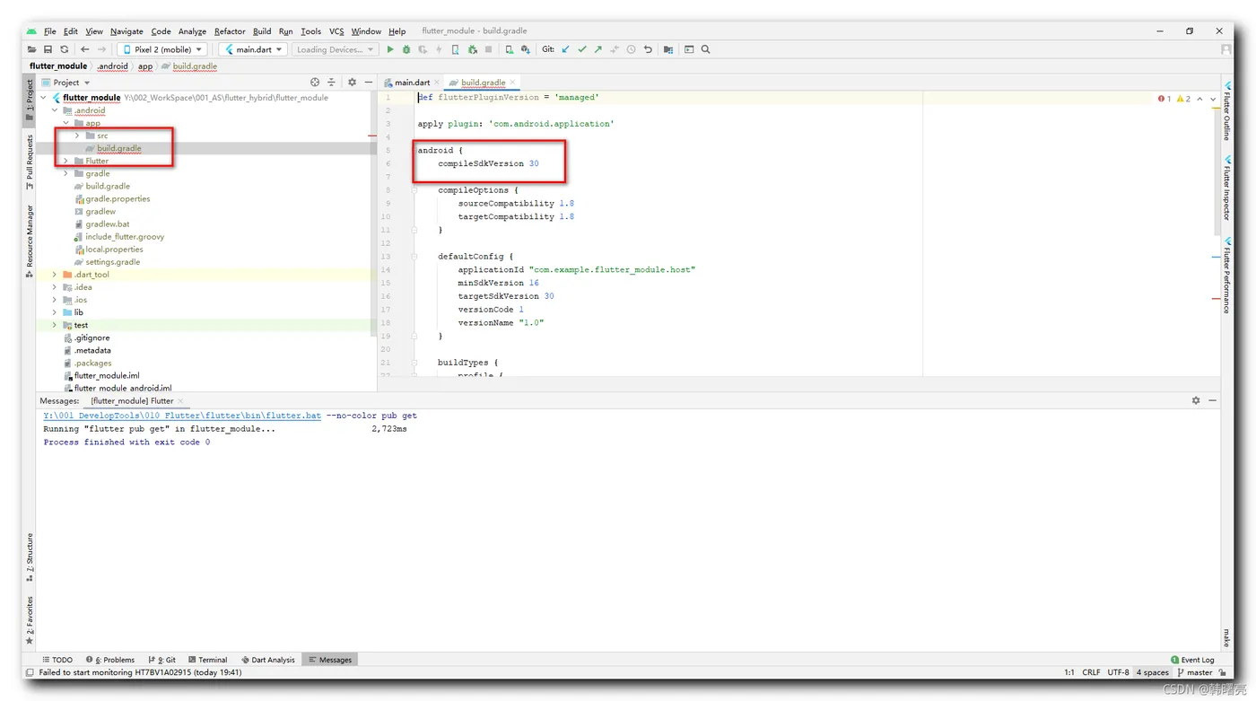Open the Event Log tool window
The height and width of the screenshot is (701, 1256).
pyautogui.click(x=1192, y=660)
